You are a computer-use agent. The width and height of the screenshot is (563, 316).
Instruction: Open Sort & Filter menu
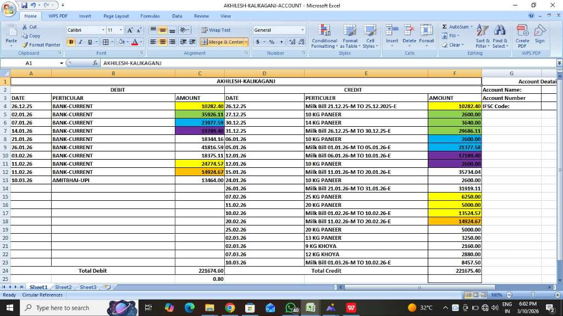[483, 36]
